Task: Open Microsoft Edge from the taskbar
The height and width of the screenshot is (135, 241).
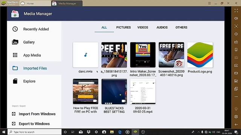Action: coord(120,132)
